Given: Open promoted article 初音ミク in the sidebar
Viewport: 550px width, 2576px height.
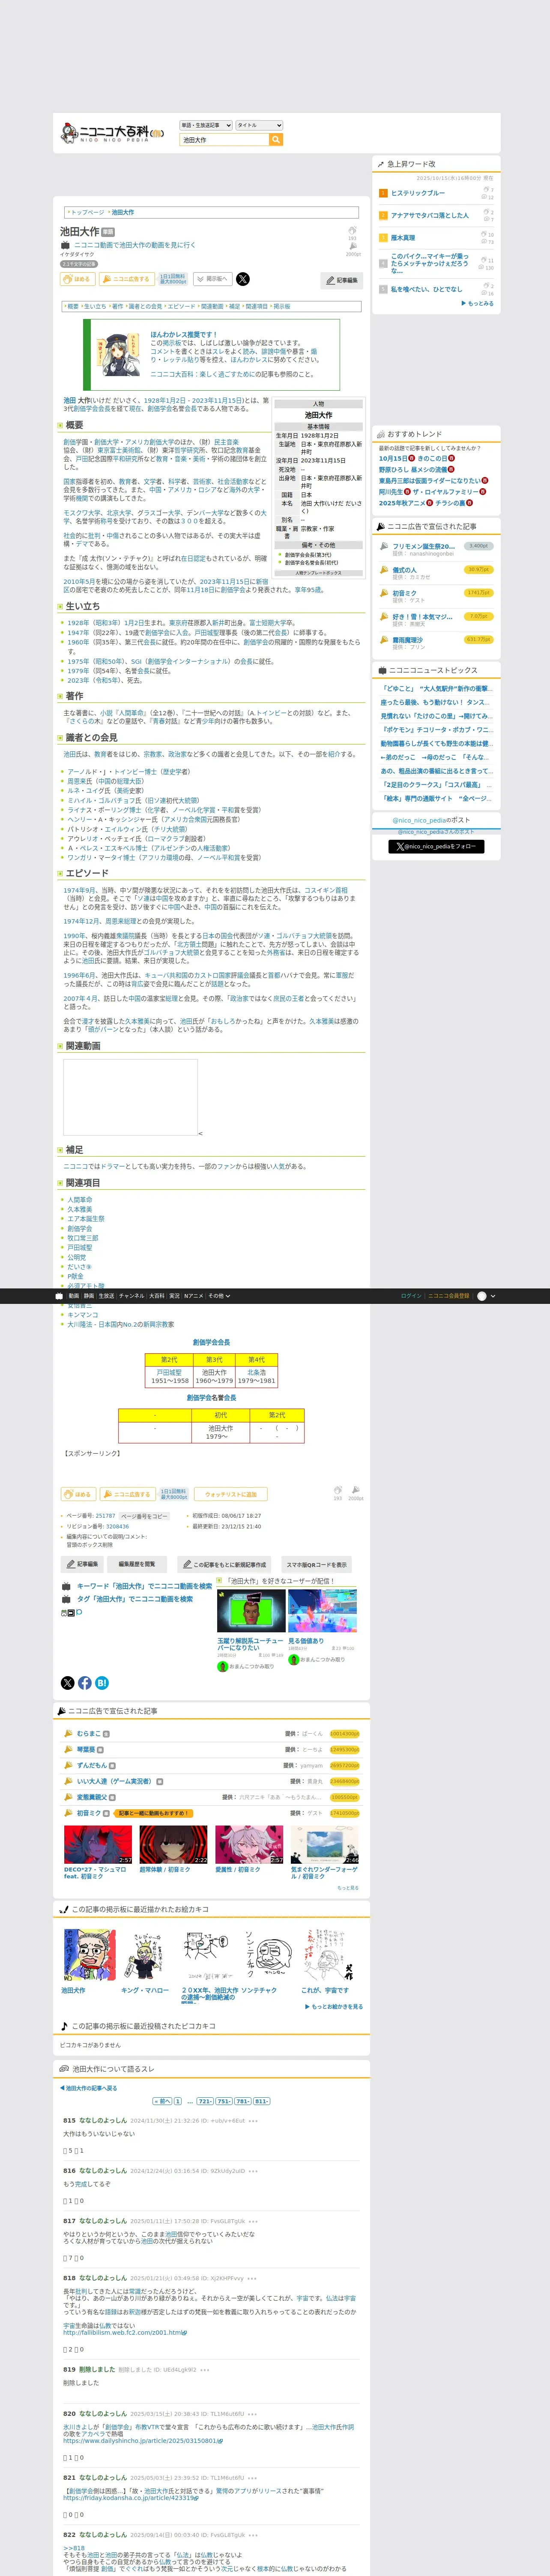Looking at the screenshot, I should click(404, 593).
